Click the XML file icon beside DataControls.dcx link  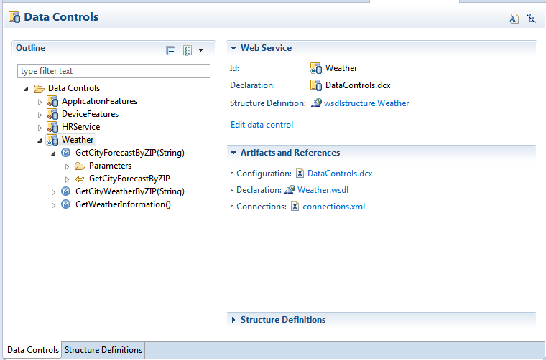point(300,173)
